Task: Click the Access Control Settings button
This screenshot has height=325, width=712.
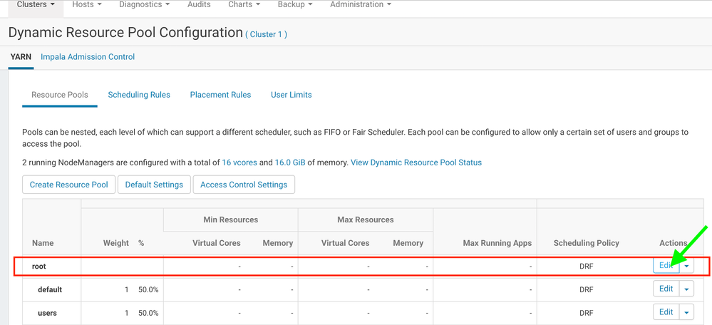Action: [x=244, y=185]
